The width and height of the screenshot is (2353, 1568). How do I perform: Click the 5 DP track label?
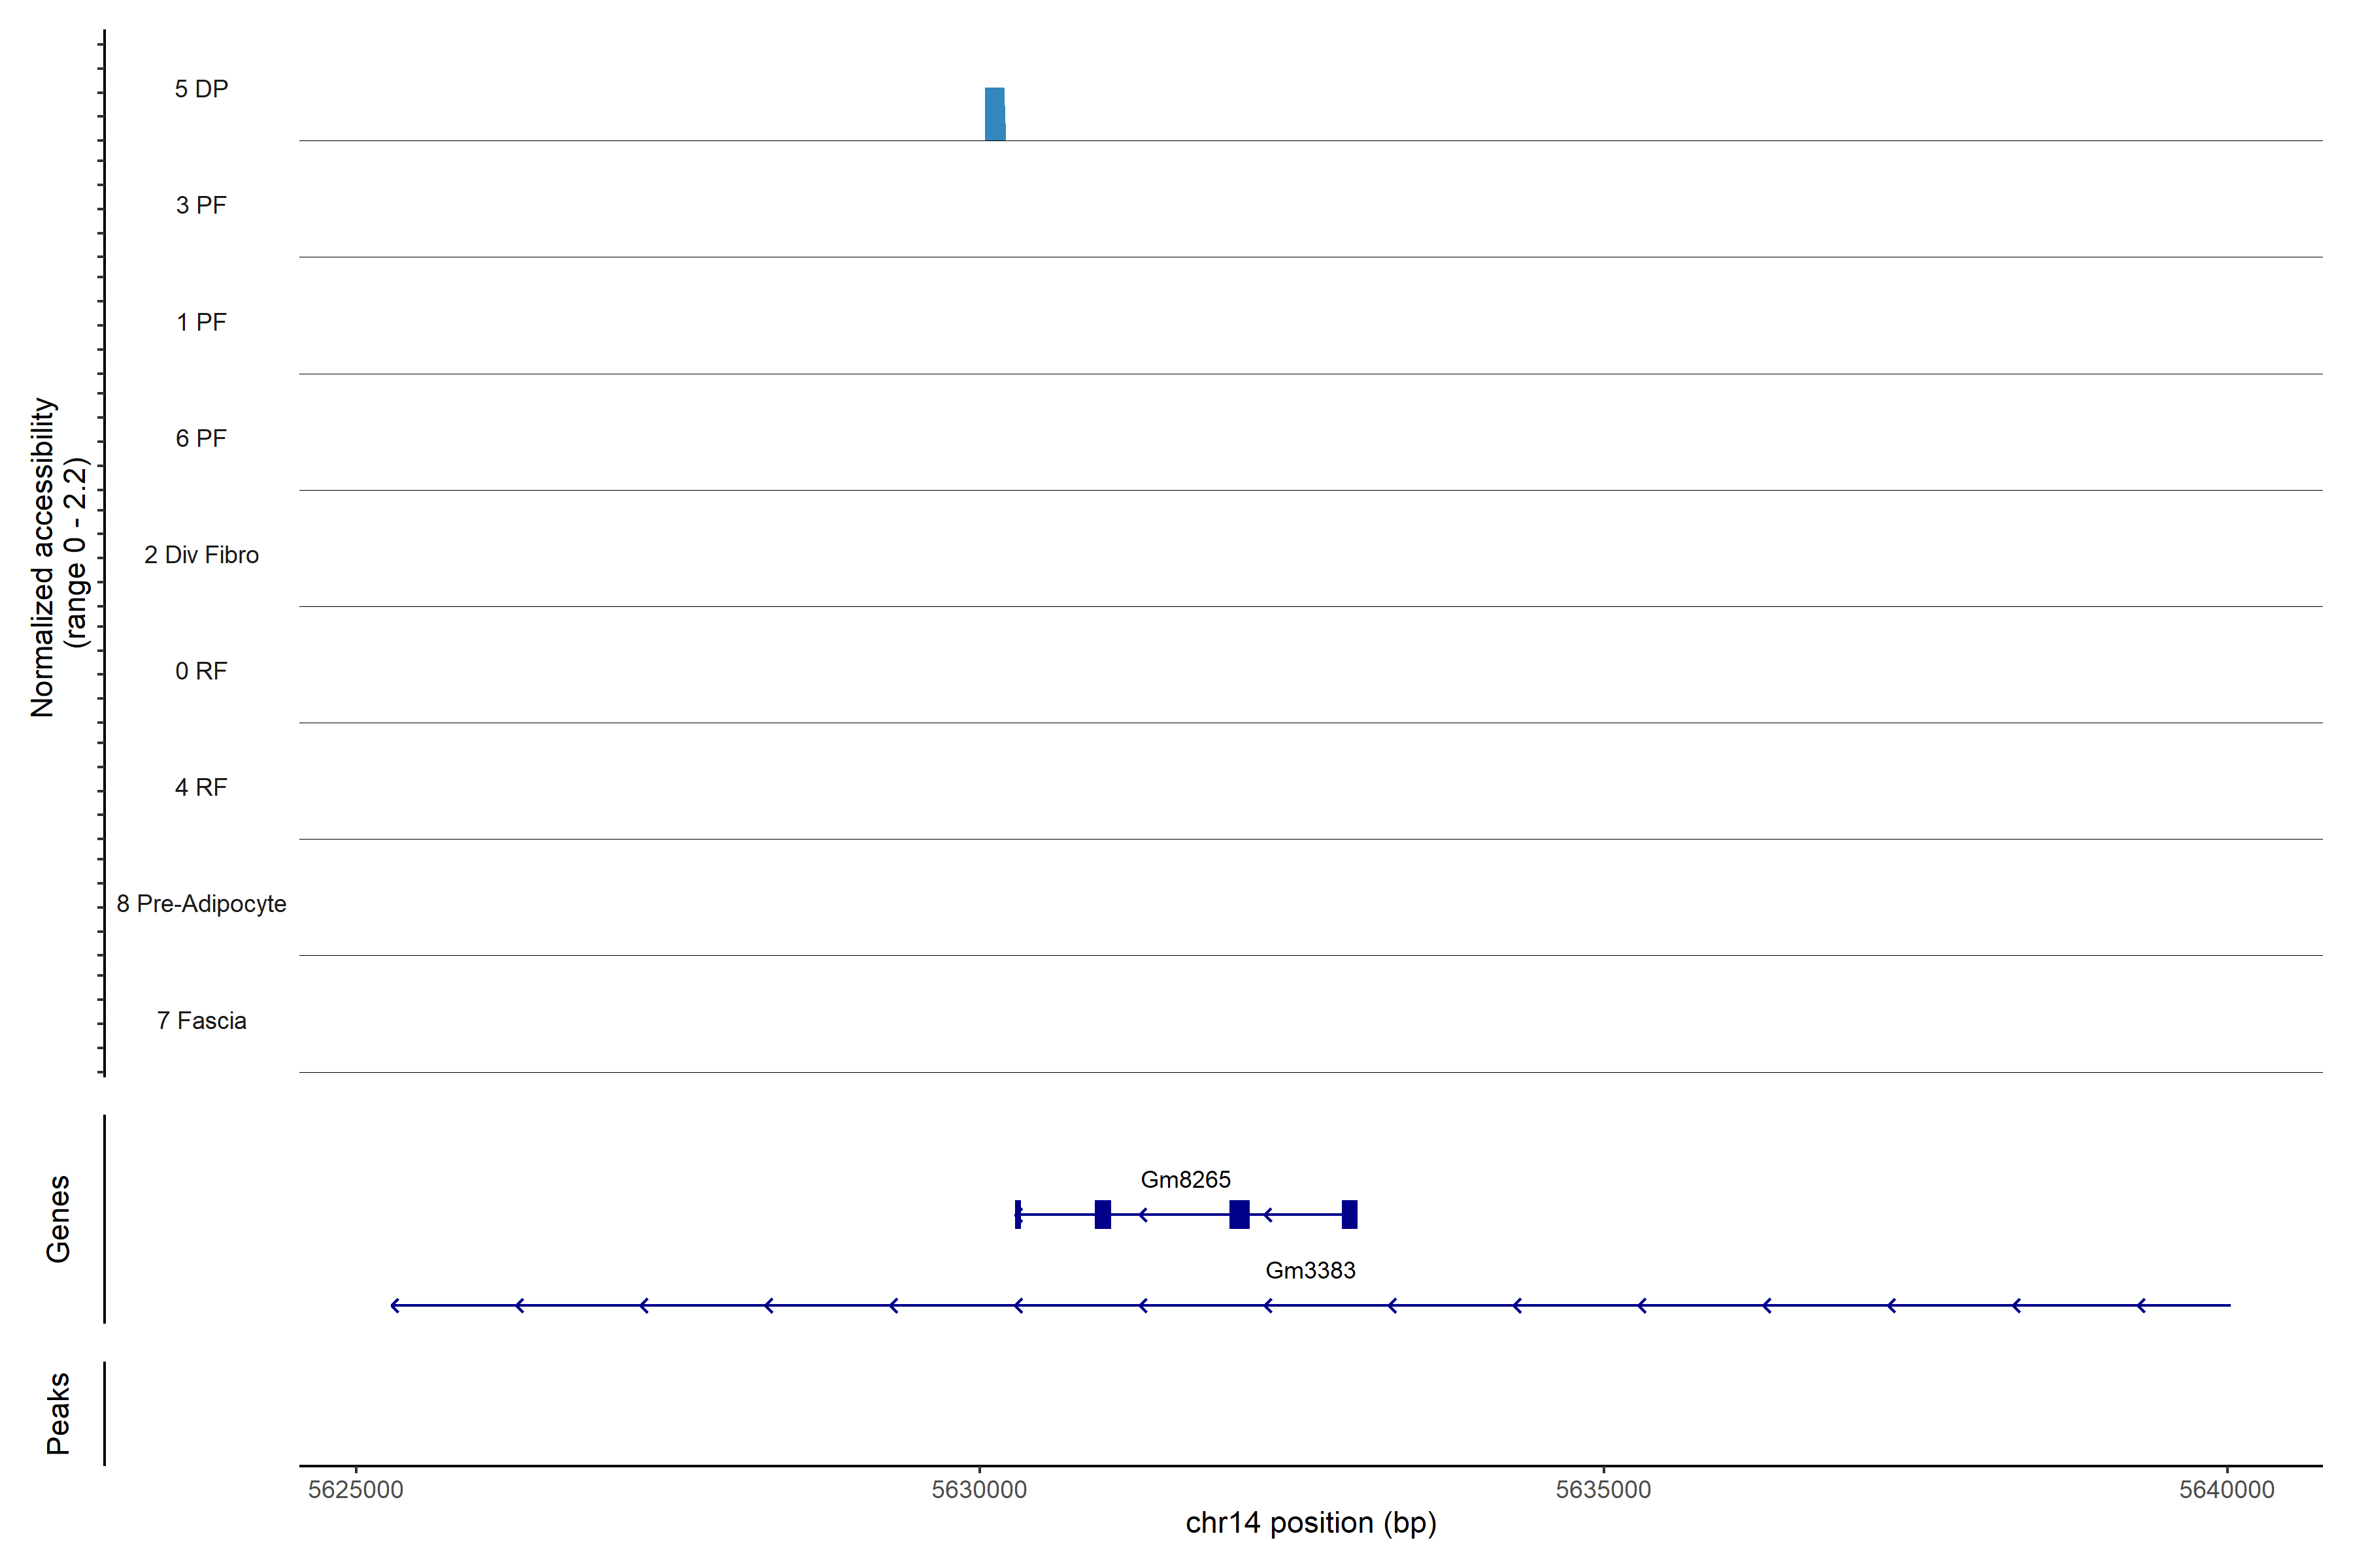point(201,89)
